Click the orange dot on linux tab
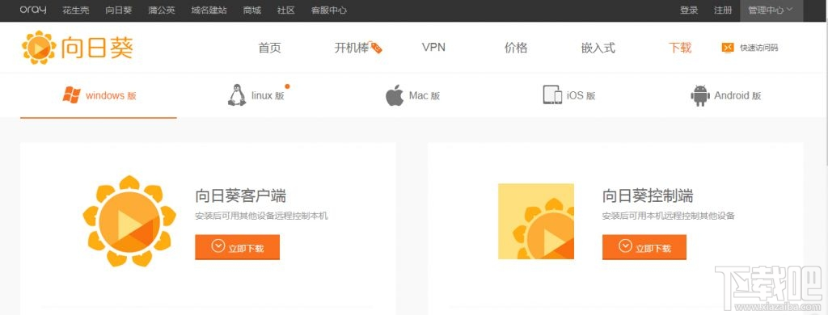The width and height of the screenshot is (828, 315). pos(287,86)
